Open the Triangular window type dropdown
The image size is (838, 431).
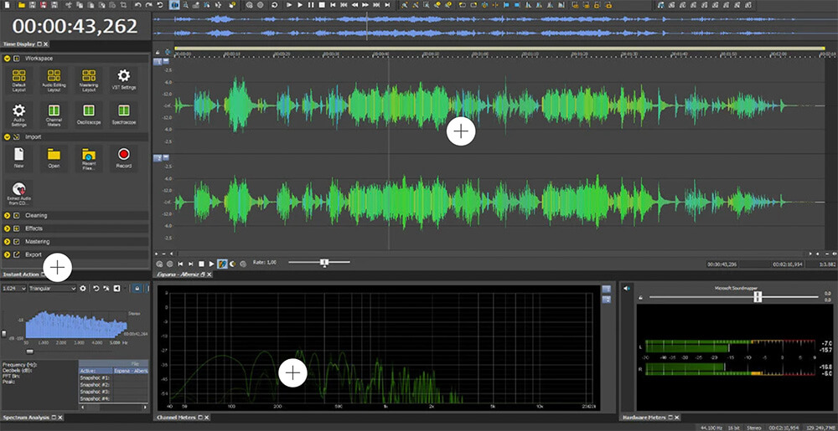click(52, 289)
